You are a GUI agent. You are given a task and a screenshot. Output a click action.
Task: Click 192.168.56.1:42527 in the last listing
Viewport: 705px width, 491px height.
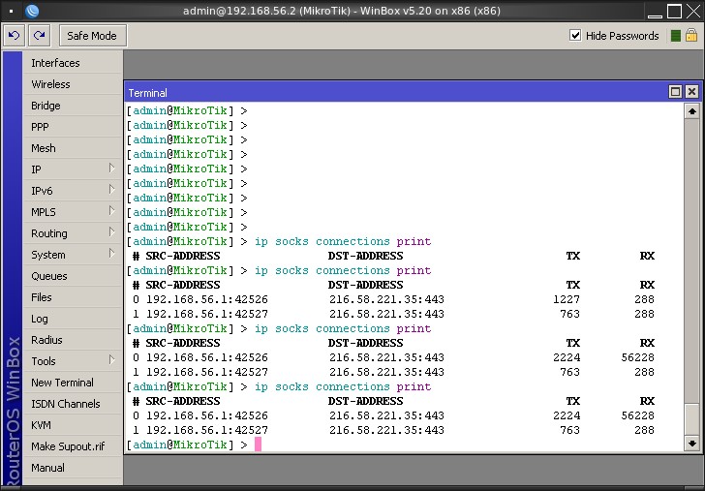coord(207,430)
